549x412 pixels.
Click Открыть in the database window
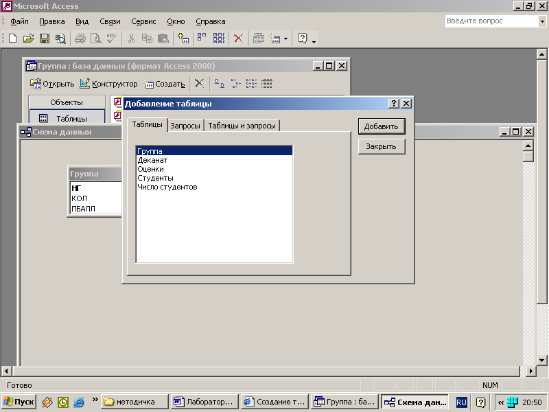[52, 84]
